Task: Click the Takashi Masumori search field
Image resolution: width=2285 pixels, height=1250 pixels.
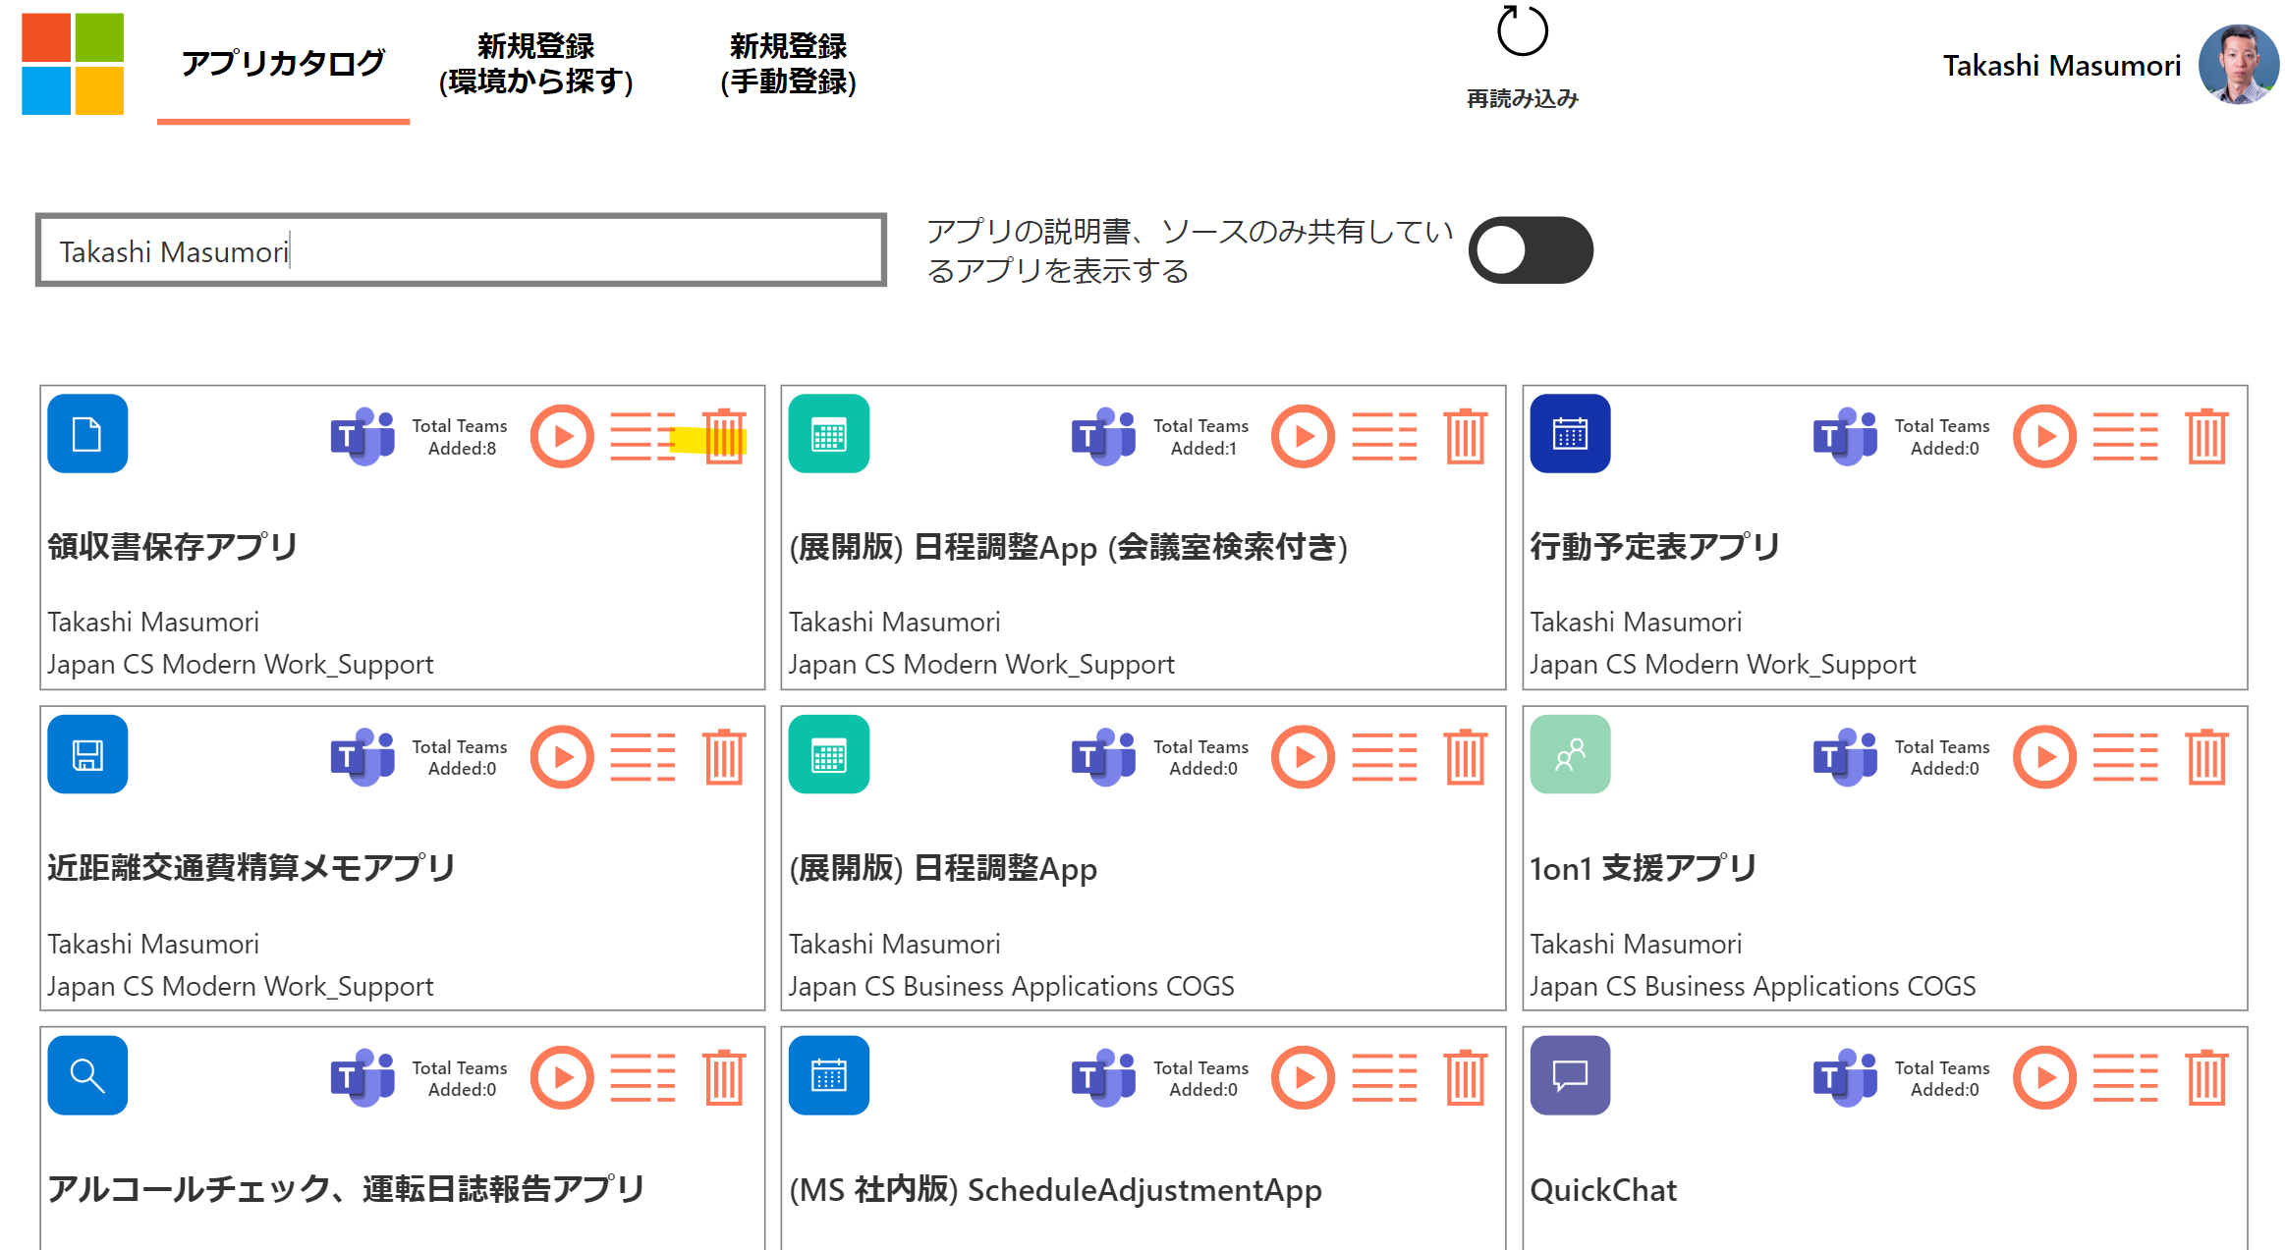Action: (462, 251)
